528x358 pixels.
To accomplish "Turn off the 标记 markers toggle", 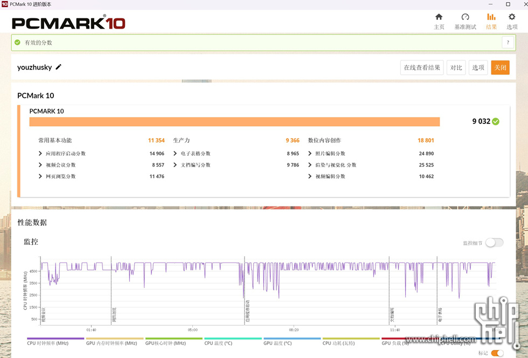I will 497,353.
